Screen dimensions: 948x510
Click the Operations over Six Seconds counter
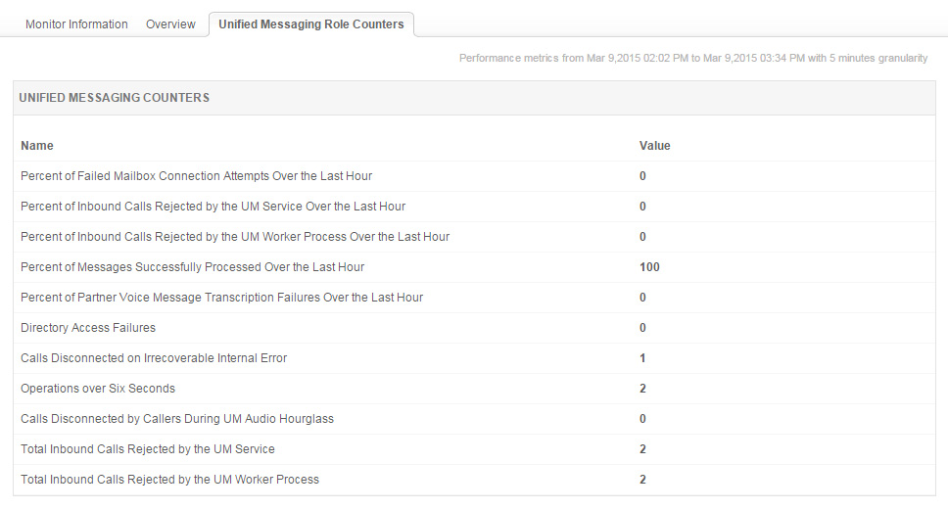click(x=98, y=389)
